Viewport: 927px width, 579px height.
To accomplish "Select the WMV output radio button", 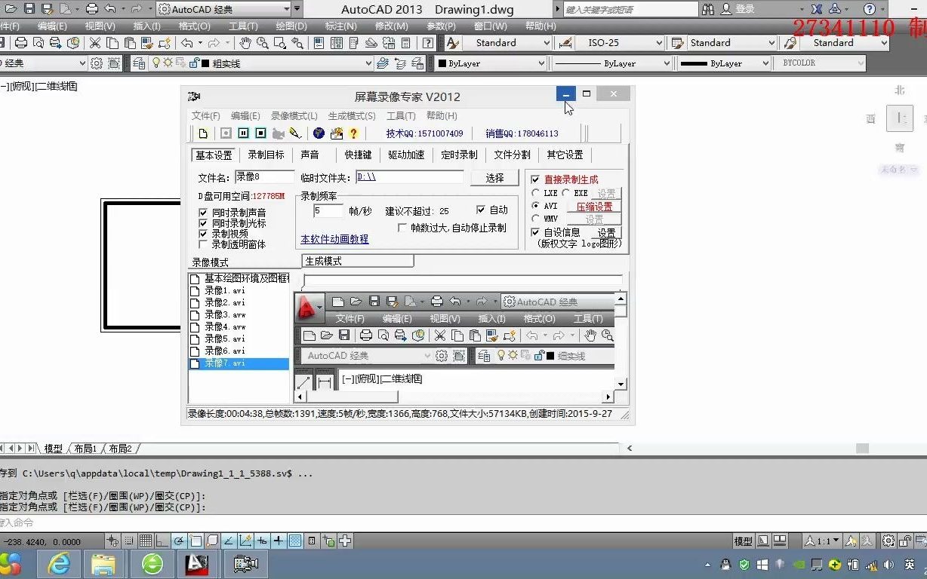I will click(536, 219).
